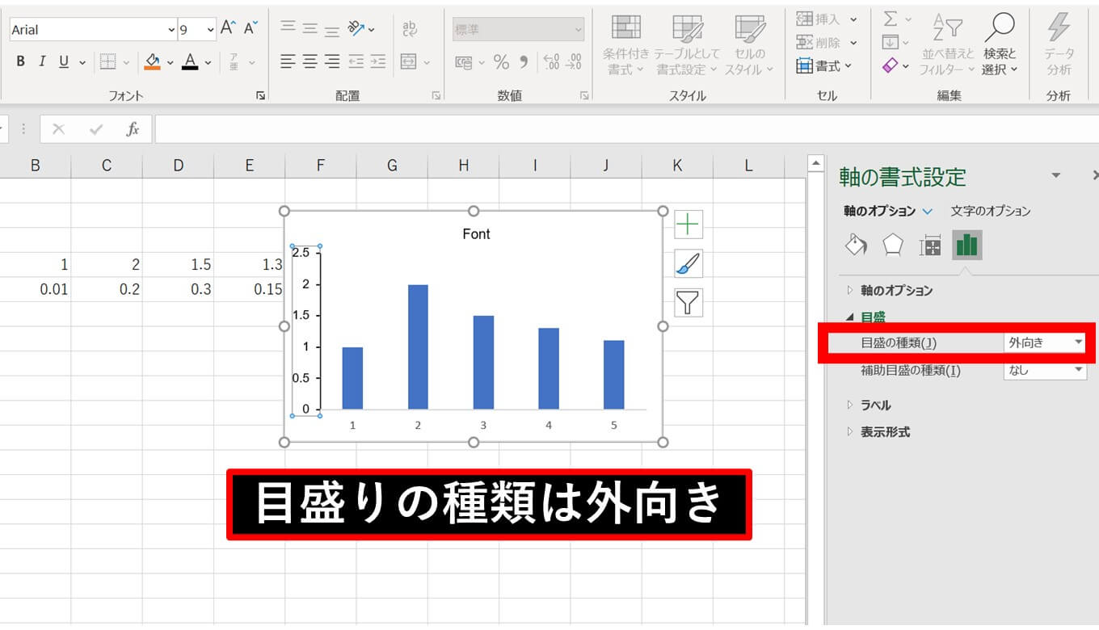
Task: Open the Arial font name dropdown
Action: pos(171,29)
